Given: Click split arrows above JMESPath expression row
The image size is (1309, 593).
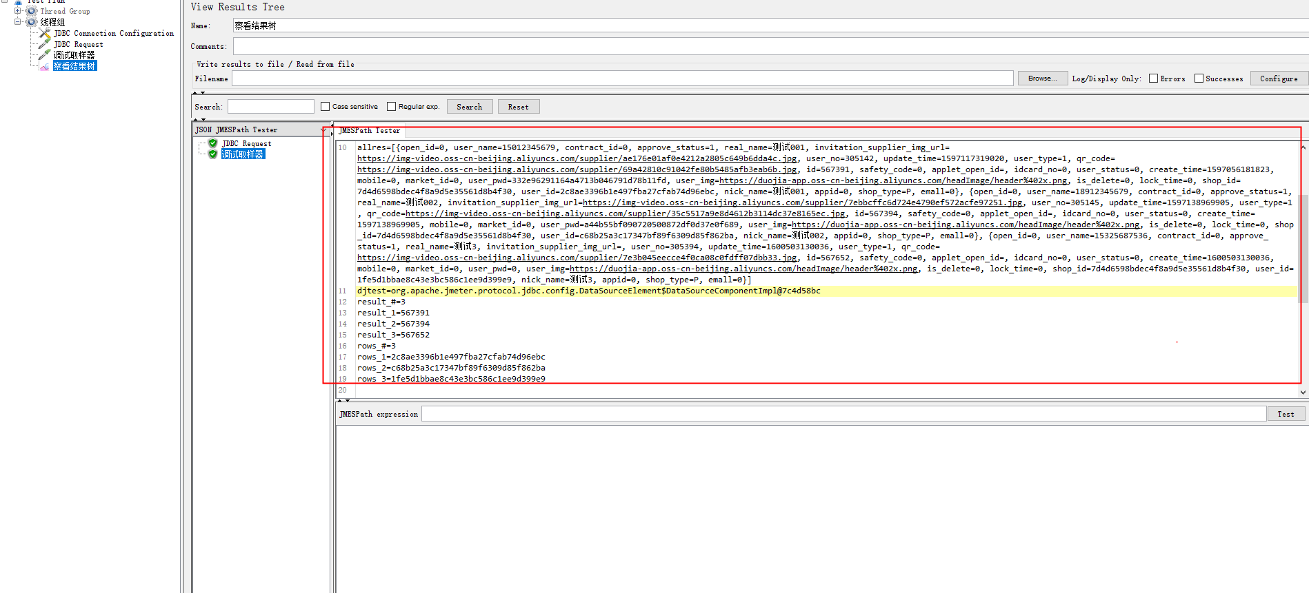Looking at the screenshot, I should (343, 400).
